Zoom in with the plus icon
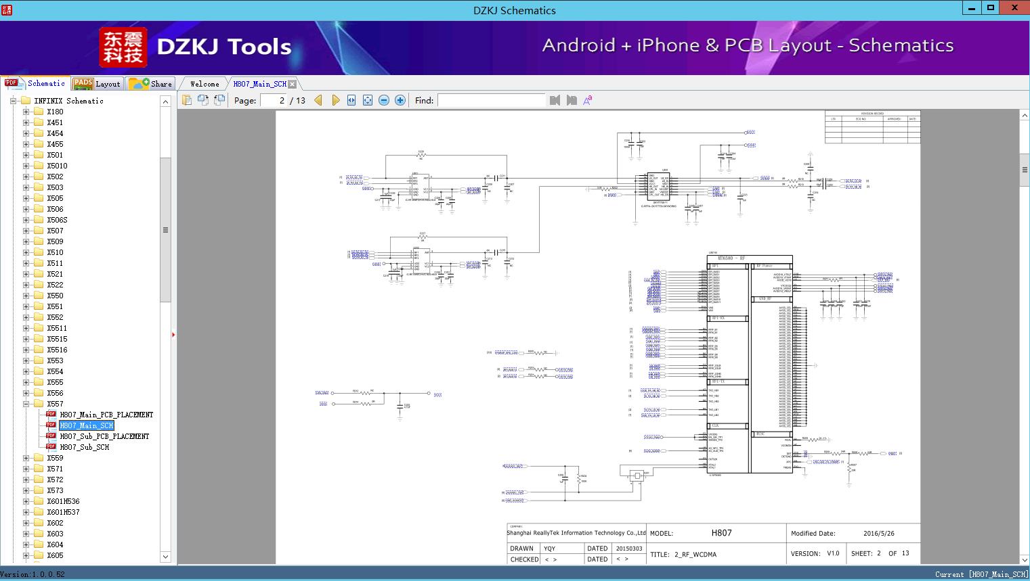This screenshot has width=1030, height=581. pyautogui.click(x=400, y=100)
